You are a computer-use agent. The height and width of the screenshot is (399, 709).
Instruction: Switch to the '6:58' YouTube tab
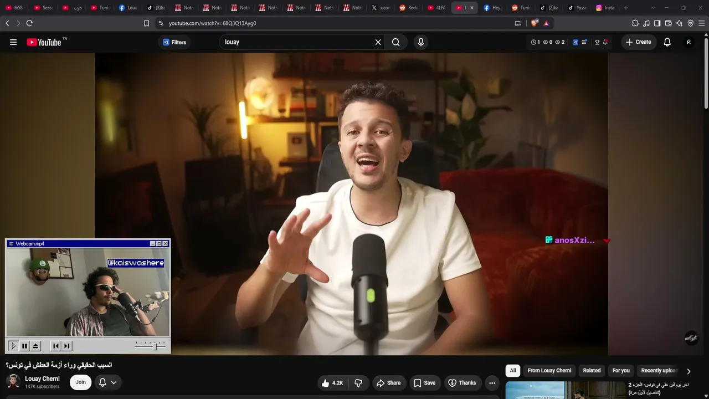click(x=14, y=8)
